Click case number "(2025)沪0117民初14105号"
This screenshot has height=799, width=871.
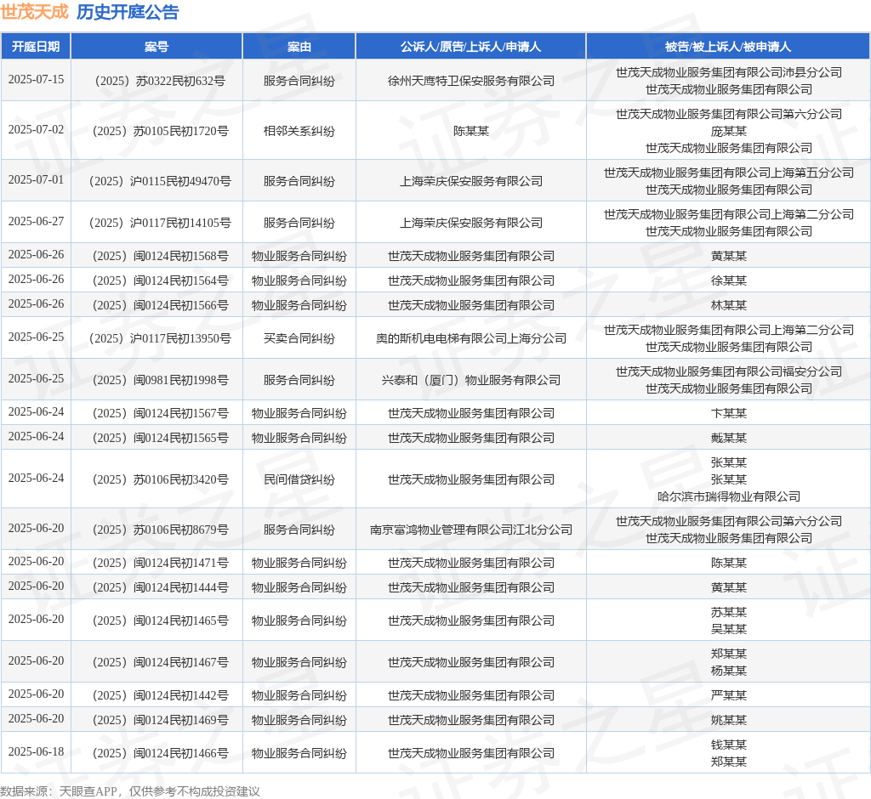click(x=160, y=223)
